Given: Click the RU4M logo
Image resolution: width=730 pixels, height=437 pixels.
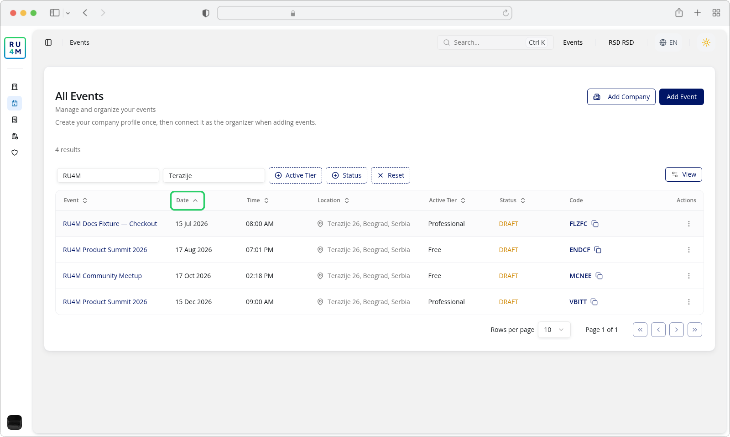Looking at the screenshot, I should click(15, 48).
